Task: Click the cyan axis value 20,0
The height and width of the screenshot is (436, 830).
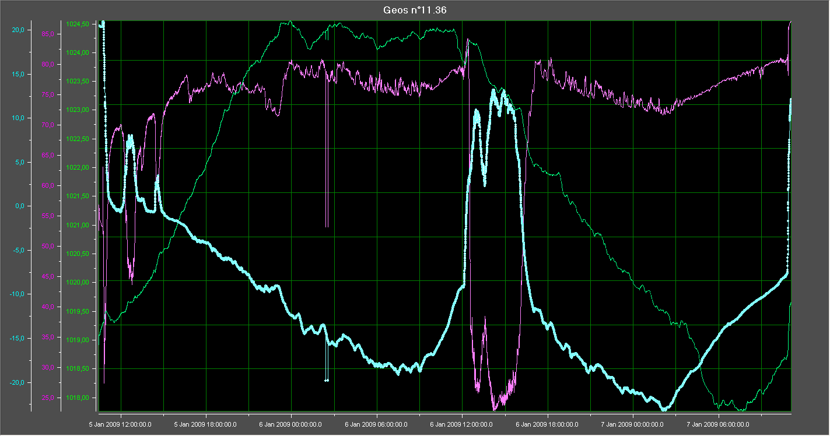Action: (x=18, y=30)
